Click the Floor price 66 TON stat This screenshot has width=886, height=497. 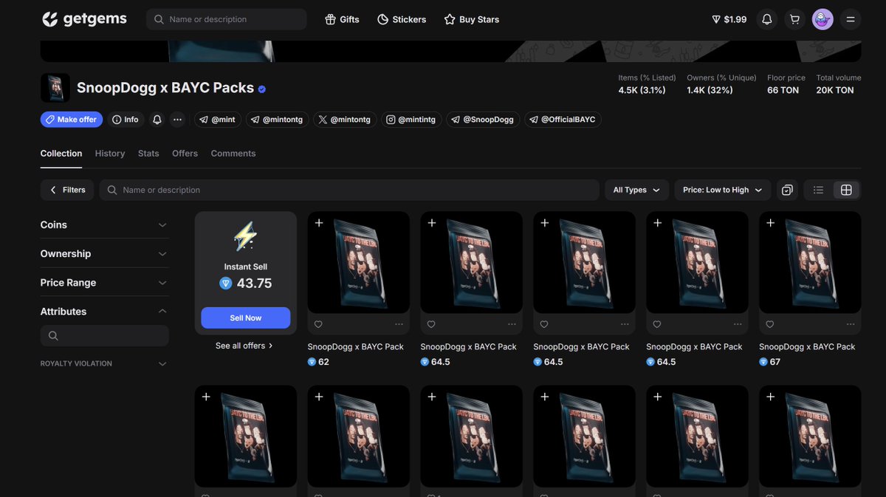(786, 84)
